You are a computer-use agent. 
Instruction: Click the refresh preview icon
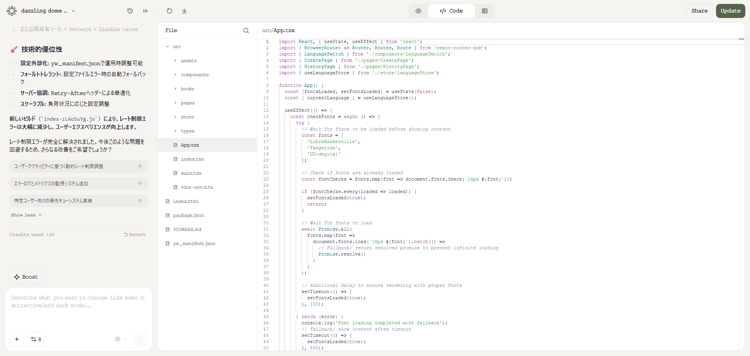tap(170, 11)
